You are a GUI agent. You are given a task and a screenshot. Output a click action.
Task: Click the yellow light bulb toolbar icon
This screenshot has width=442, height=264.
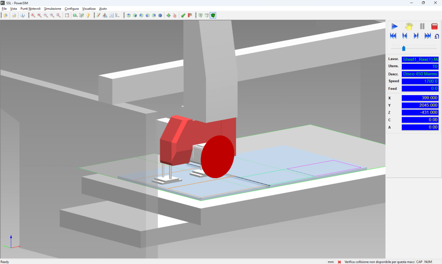[88, 16]
